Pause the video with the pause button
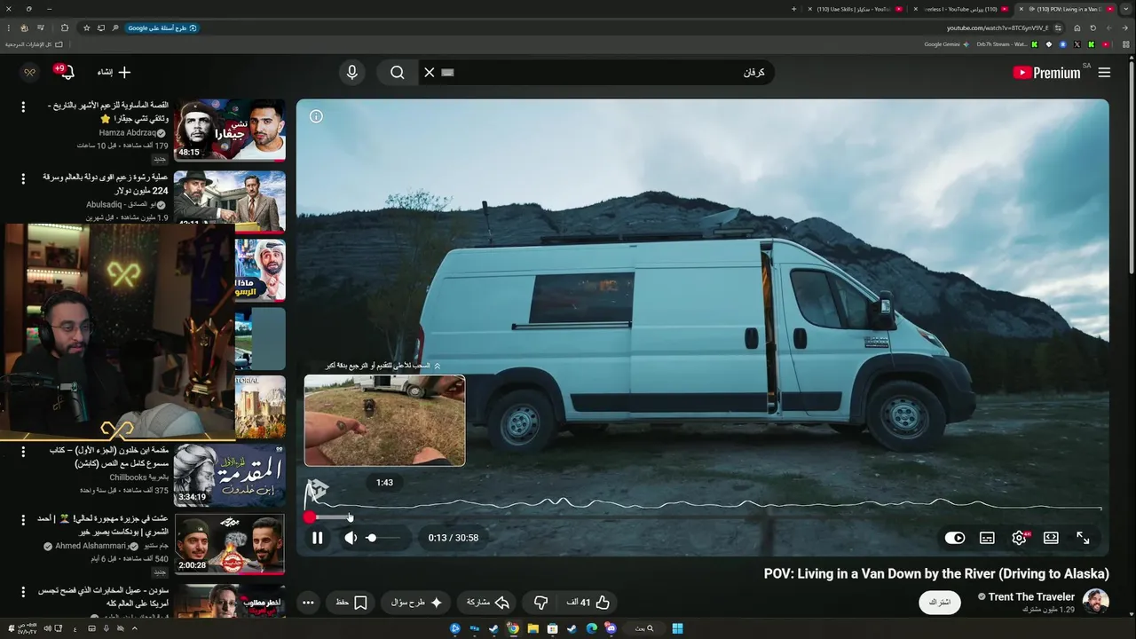1136x639 pixels. point(318,538)
